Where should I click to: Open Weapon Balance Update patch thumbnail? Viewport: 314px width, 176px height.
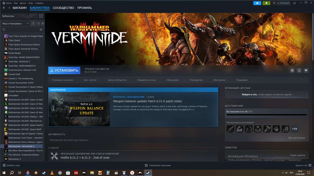click(79, 109)
